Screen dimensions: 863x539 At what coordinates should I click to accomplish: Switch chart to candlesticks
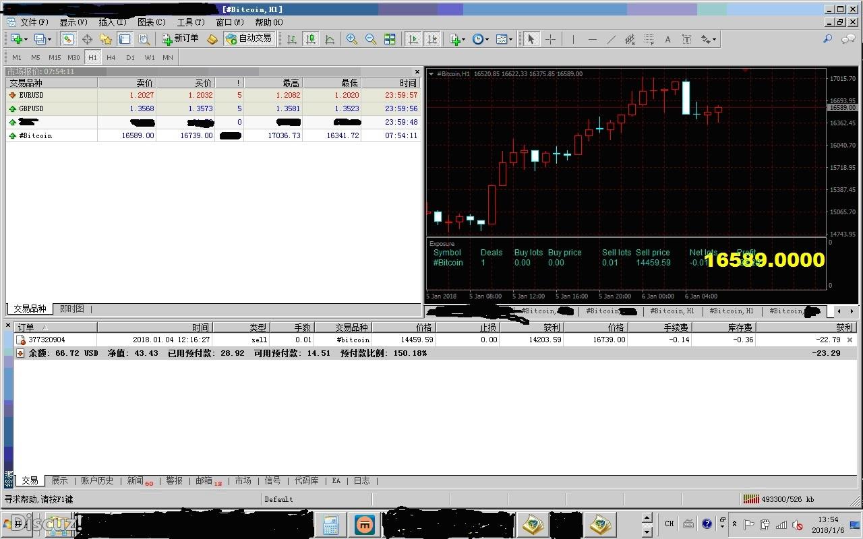311,39
